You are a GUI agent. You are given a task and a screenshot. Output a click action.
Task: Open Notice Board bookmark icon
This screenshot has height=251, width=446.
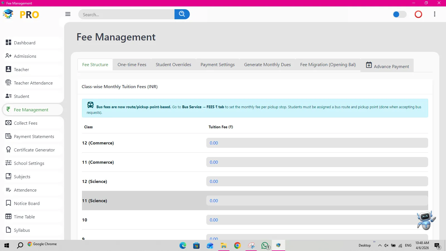8,203
